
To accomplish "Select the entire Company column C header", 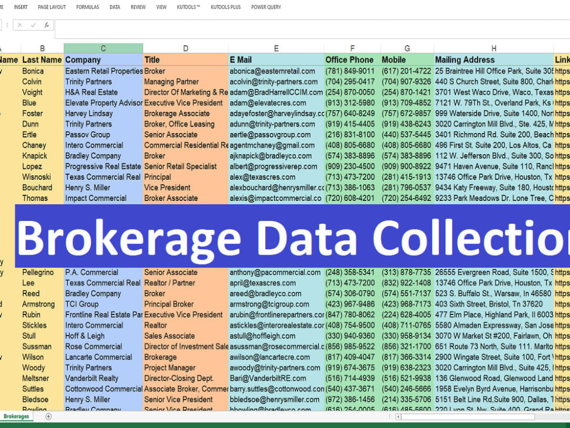I will (x=103, y=48).
